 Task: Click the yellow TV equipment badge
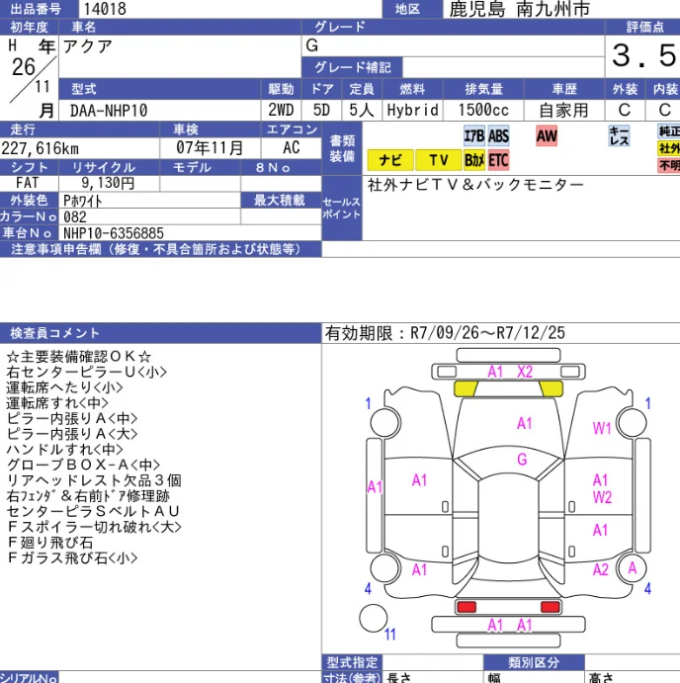click(438, 160)
